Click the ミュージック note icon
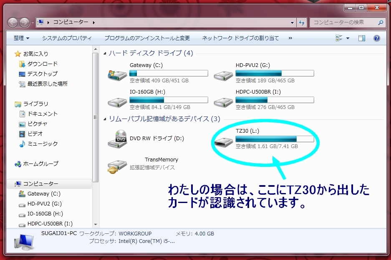 click(x=22, y=144)
